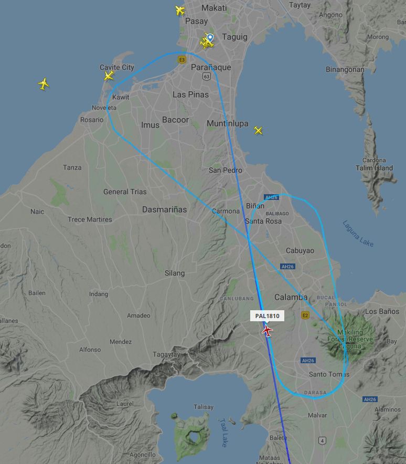The width and height of the screenshot is (406, 464).
Task: Click the yellow plane over Manila Bay, far left
Action: point(44,84)
